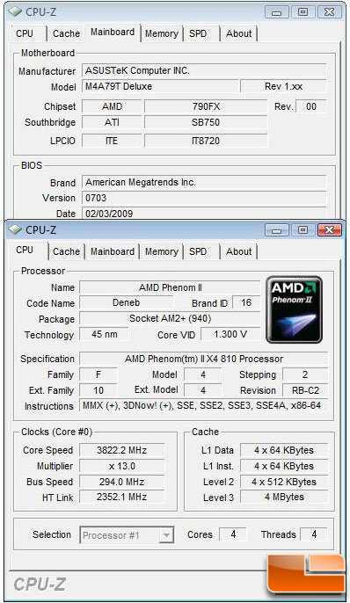Open the Cache tab in the front CPU-Z window

pos(66,251)
